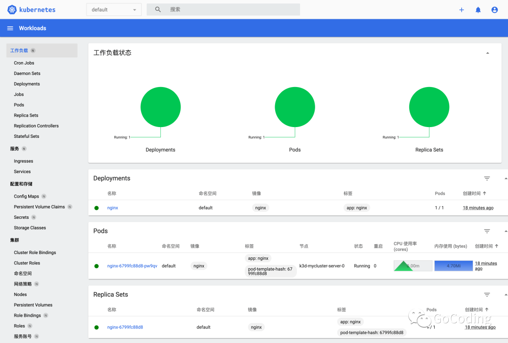Click the Pods green status circle
508x343 pixels.
click(294, 107)
